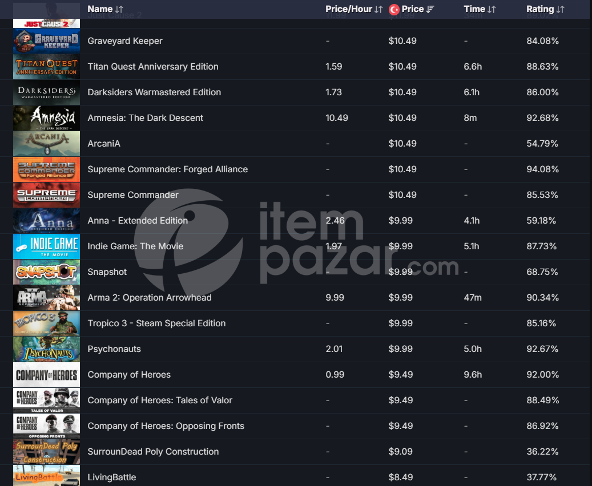Viewport: 592px width, 486px height.
Task: Select the Tropico 3 Steam Special Edition row
Action: [x=295, y=323]
